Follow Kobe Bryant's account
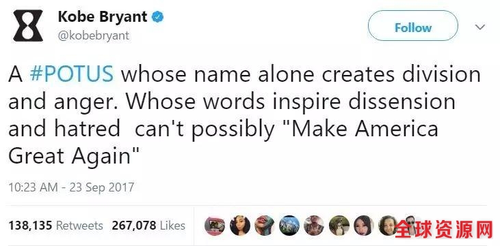Screen dimensions: 500x246 [413, 27]
